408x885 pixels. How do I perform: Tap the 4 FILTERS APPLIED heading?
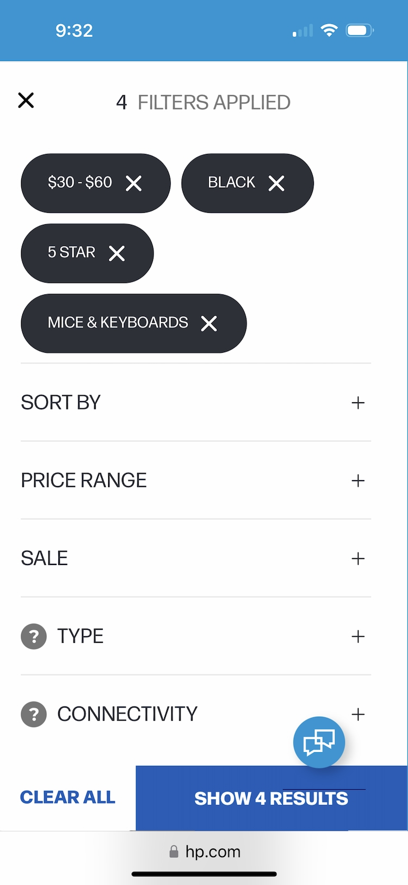(203, 102)
